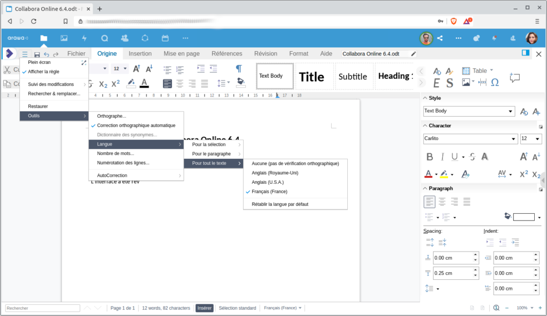Viewport: 547px width, 316px height.
Task: Click paragraph background color box
Action: pos(523,217)
